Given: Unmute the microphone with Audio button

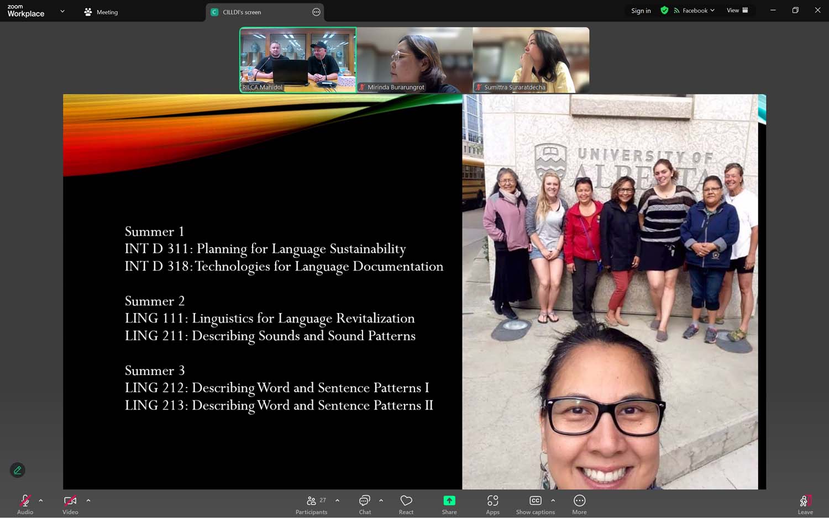Looking at the screenshot, I should [x=25, y=504].
